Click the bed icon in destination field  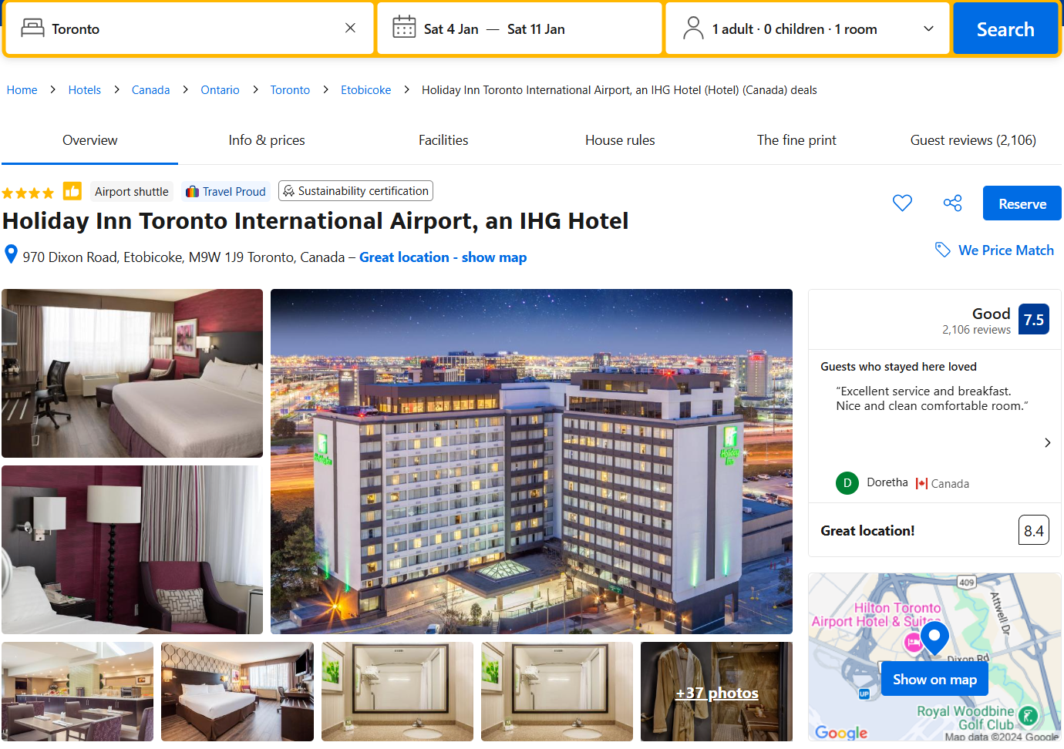(x=32, y=29)
